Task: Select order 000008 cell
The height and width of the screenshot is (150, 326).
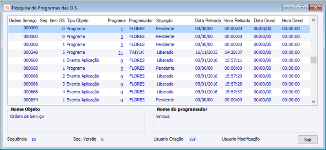Action: point(31,44)
